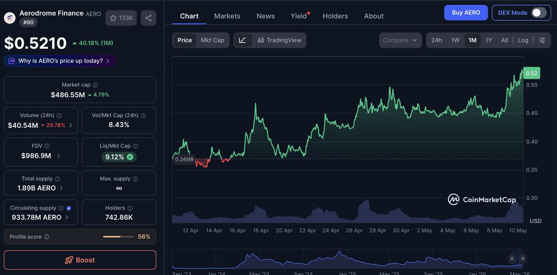The width and height of the screenshot is (557, 275).
Task: Expand Why is AERO's price up today
Action: pos(59,61)
